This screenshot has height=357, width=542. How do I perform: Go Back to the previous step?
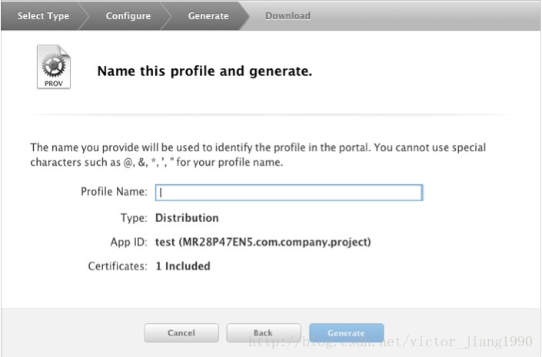264,333
